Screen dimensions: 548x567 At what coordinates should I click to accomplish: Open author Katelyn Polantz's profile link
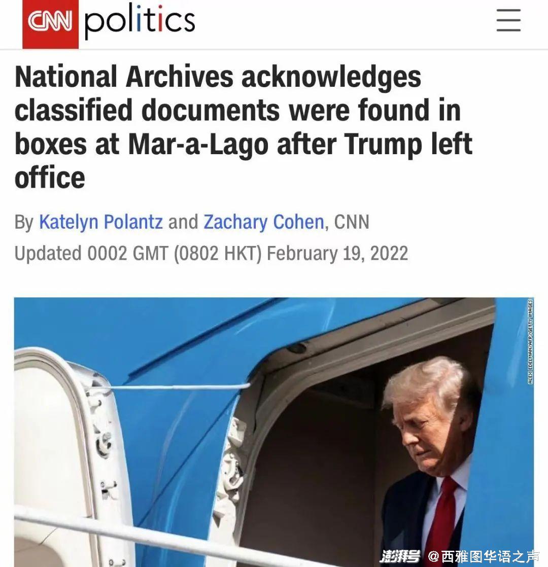coord(101,222)
